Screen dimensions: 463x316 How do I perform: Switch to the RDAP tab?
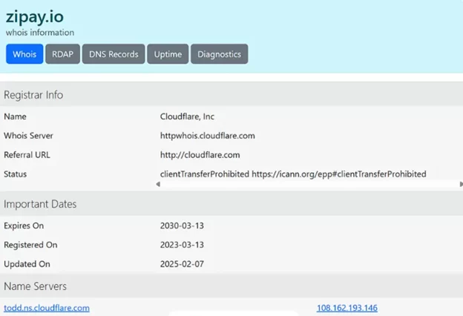pos(62,54)
